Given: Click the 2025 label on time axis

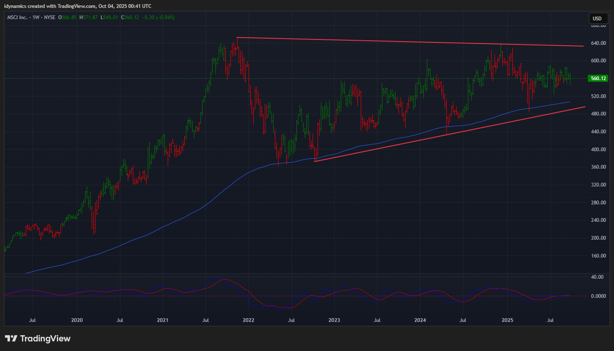Looking at the screenshot, I should (x=507, y=320).
